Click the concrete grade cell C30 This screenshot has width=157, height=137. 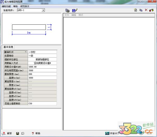(x=42, y=103)
